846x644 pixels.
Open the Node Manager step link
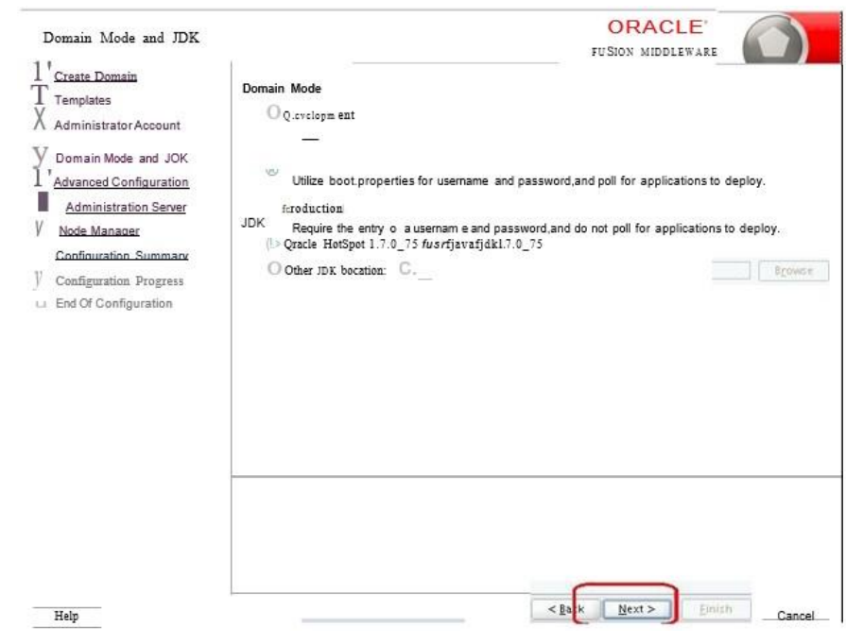click(x=99, y=230)
